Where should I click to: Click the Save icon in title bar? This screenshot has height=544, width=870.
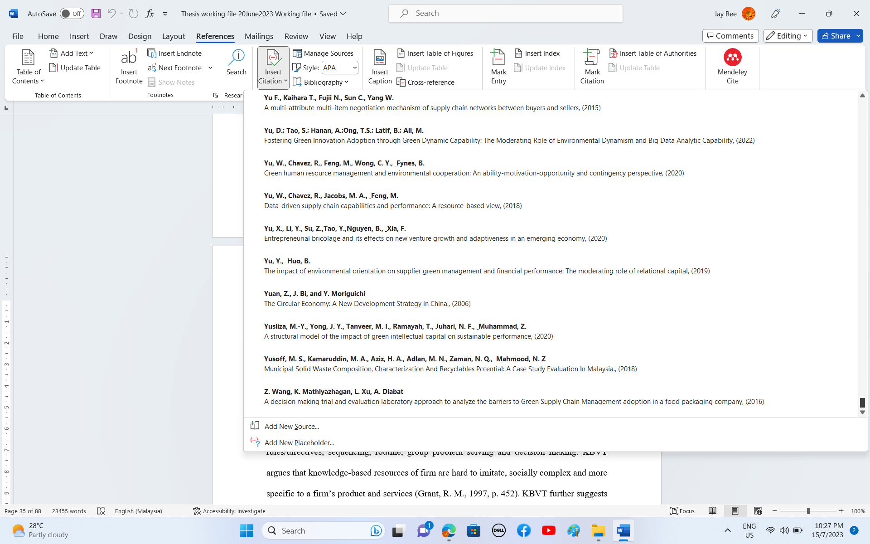click(x=96, y=14)
